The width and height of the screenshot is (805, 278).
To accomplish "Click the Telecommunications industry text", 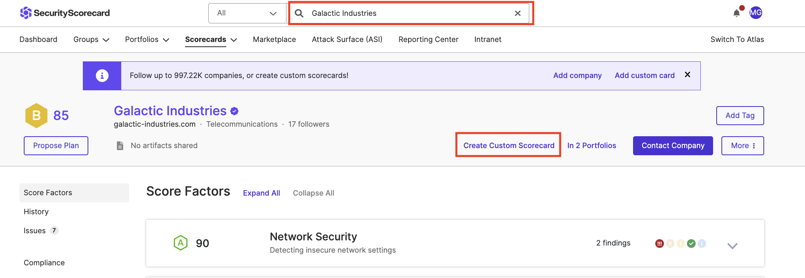I will click(x=242, y=124).
